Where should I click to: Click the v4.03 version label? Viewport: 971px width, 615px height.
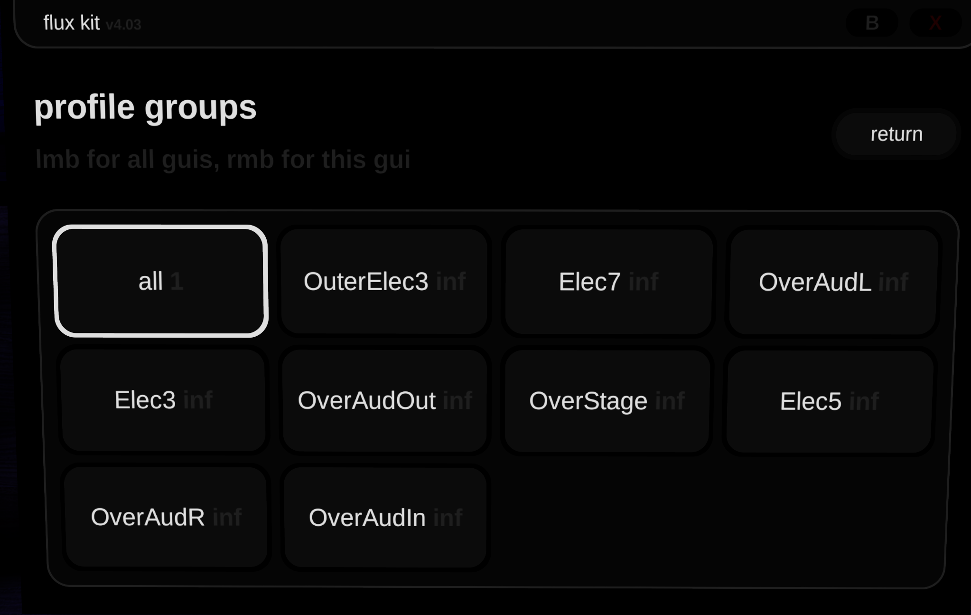pyautogui.click(x=123, y=25)
